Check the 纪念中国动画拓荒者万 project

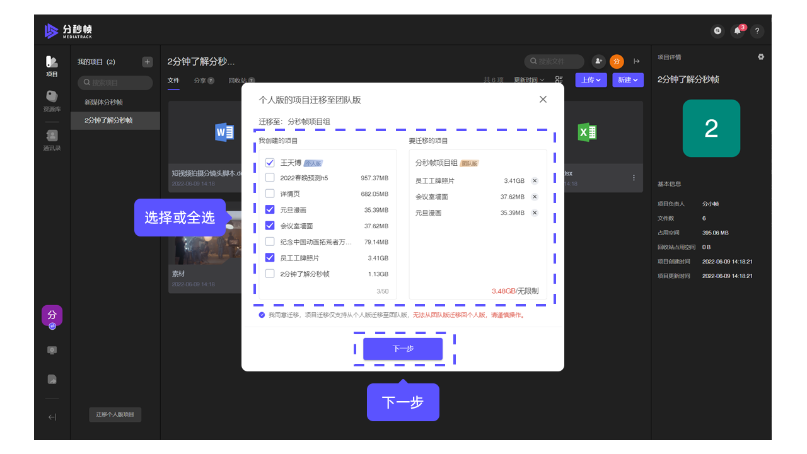coord(270,242)
